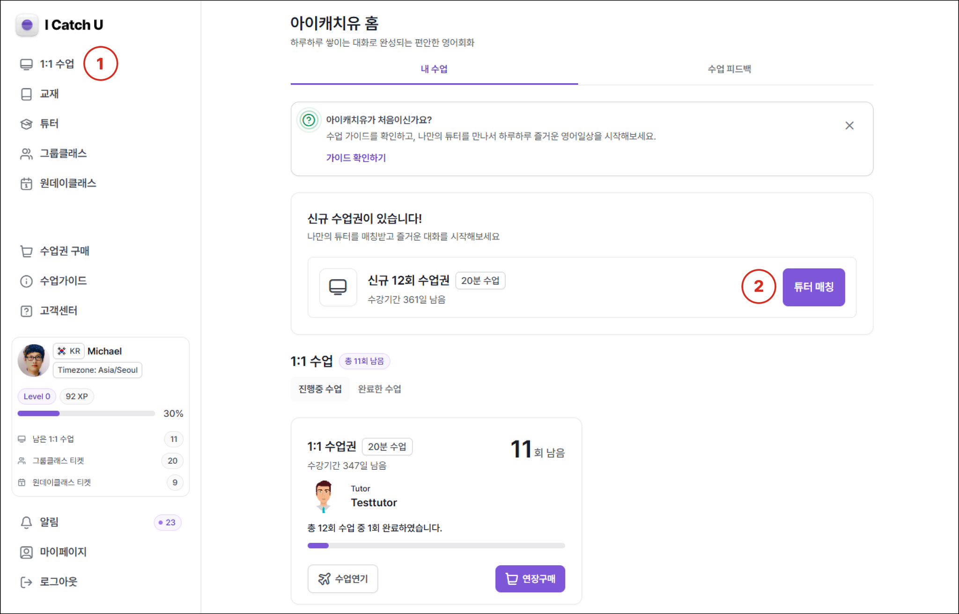This screenshot has width=959, height=614.
Task: Click the 가이드 확인하기 link
Action: click(x=356, y=158)
